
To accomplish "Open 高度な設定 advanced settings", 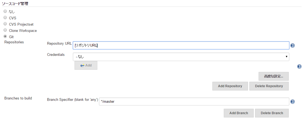I will tap(273, 76).
